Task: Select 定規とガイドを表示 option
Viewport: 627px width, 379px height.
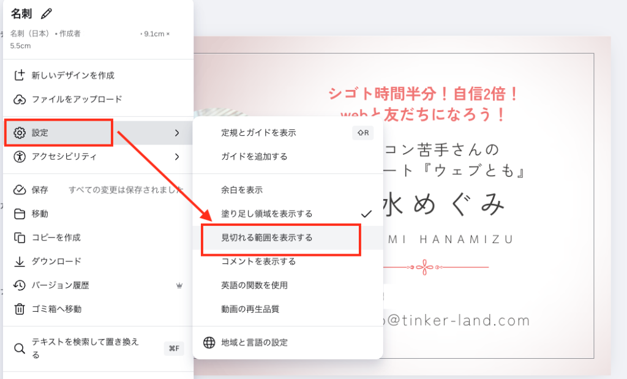Action: (258, 133)
